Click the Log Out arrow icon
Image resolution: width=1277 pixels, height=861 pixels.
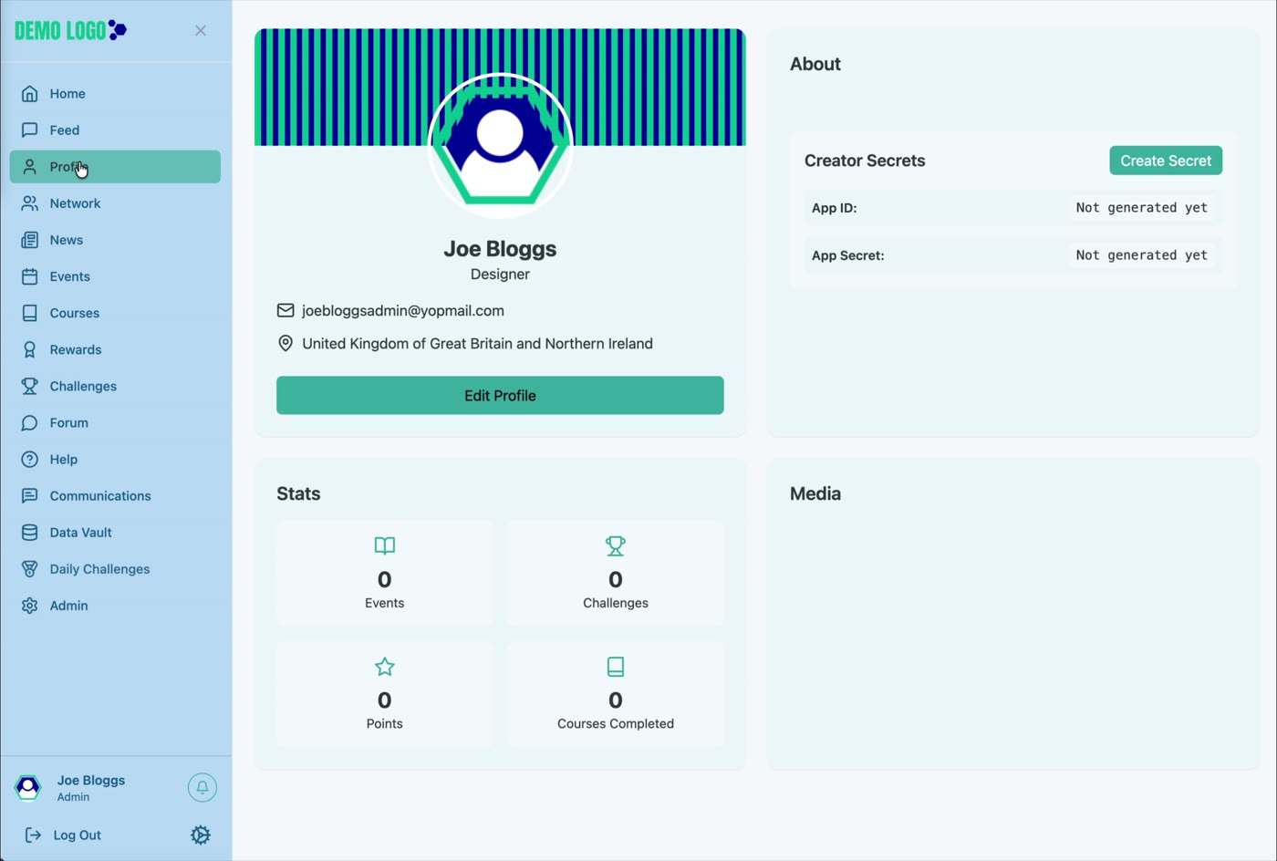coord(33,835)
